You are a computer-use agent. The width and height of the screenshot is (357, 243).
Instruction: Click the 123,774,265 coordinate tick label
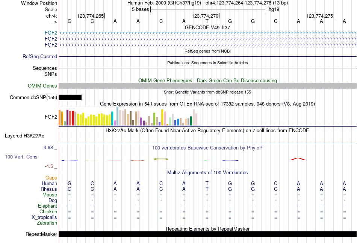click(x=91, y=16)
